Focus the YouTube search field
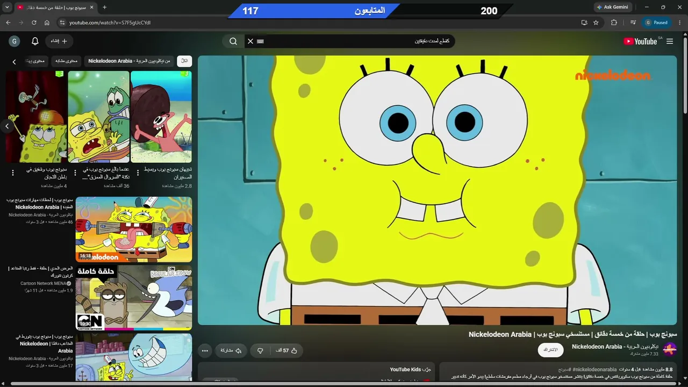Image resolution: width=688 pixels, height=387 pixels. 349,41
